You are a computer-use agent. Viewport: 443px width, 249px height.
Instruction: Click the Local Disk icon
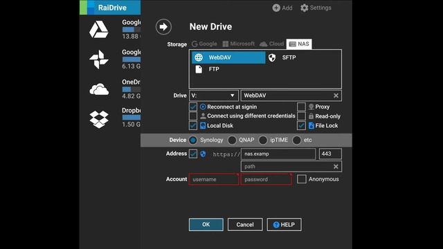(x=203, y=126)
